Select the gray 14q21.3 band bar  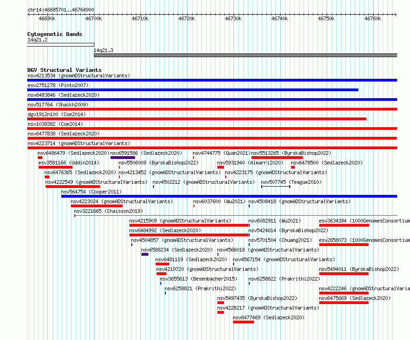(246, 55)
